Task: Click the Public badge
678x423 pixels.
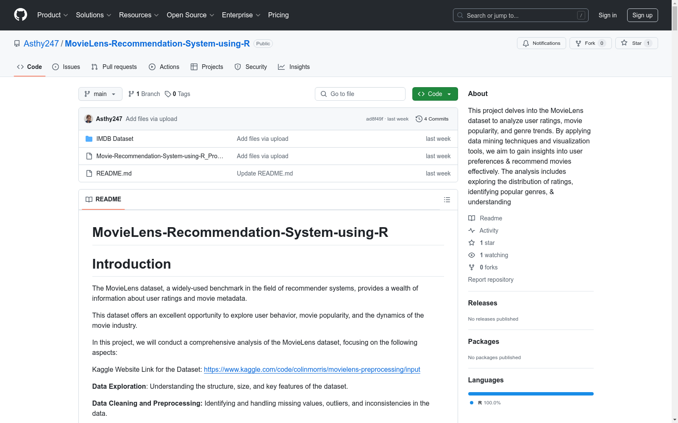Action: 263,44
